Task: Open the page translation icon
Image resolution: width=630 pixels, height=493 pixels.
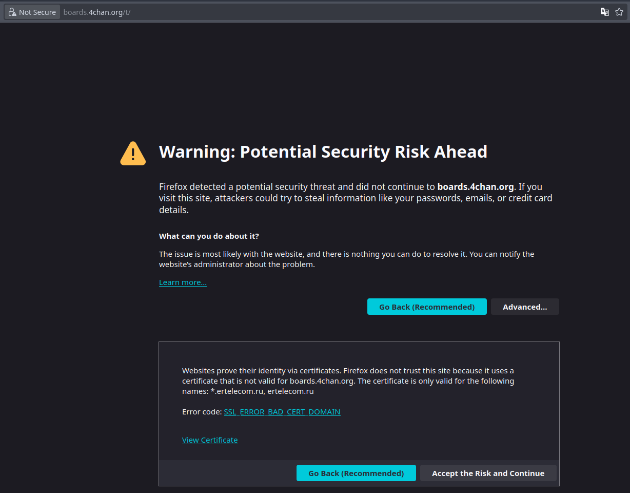Action: pyautogui.click(x=605, y=12)
